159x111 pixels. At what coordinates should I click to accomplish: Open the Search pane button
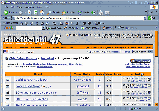click(54, 12)
